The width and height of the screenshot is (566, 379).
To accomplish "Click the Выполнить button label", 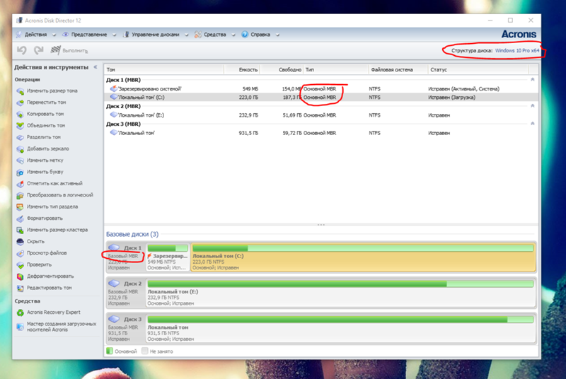I will click(x=75, y=50).
